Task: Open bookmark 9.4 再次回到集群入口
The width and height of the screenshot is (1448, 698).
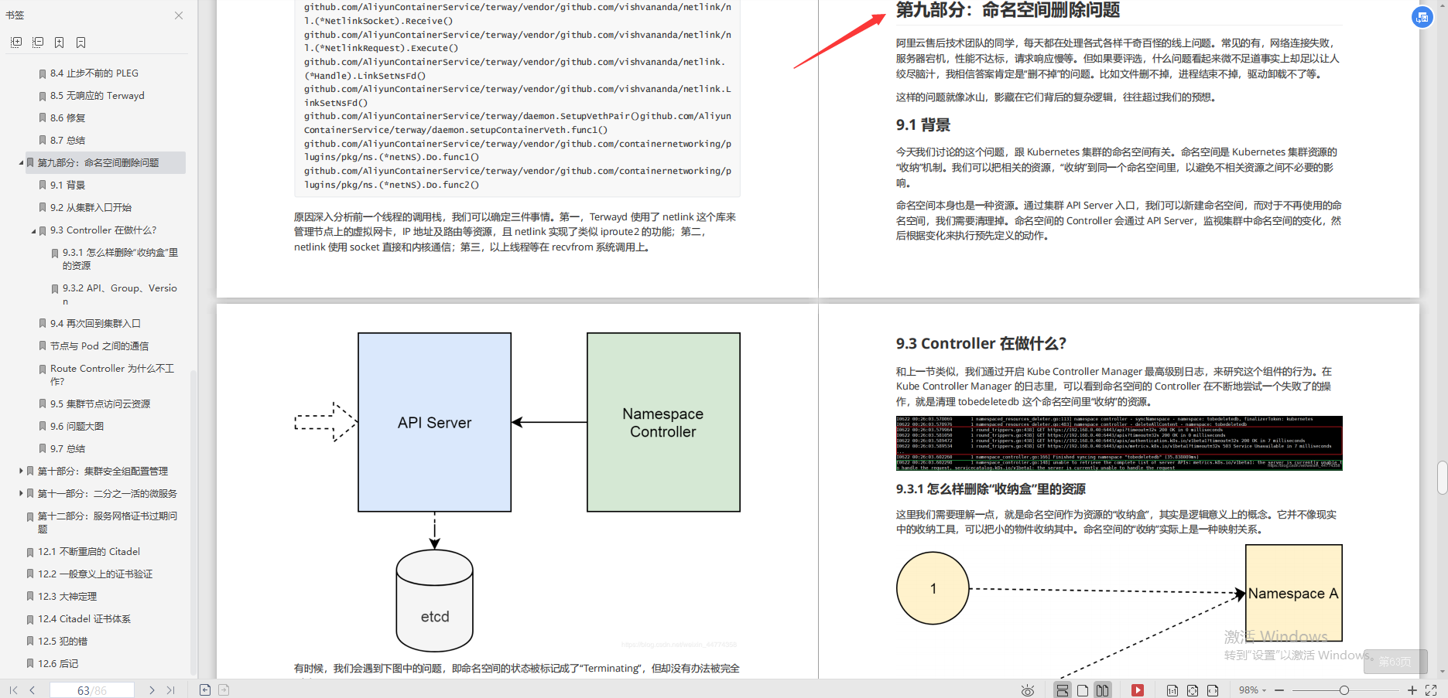Action: pos(95,324)
